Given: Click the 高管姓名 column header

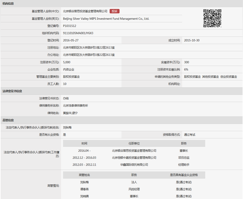Looking at the screenshot, I should tap(84, 175).
